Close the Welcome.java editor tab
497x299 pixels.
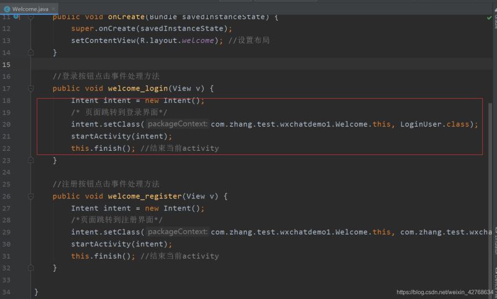[54, 9]
